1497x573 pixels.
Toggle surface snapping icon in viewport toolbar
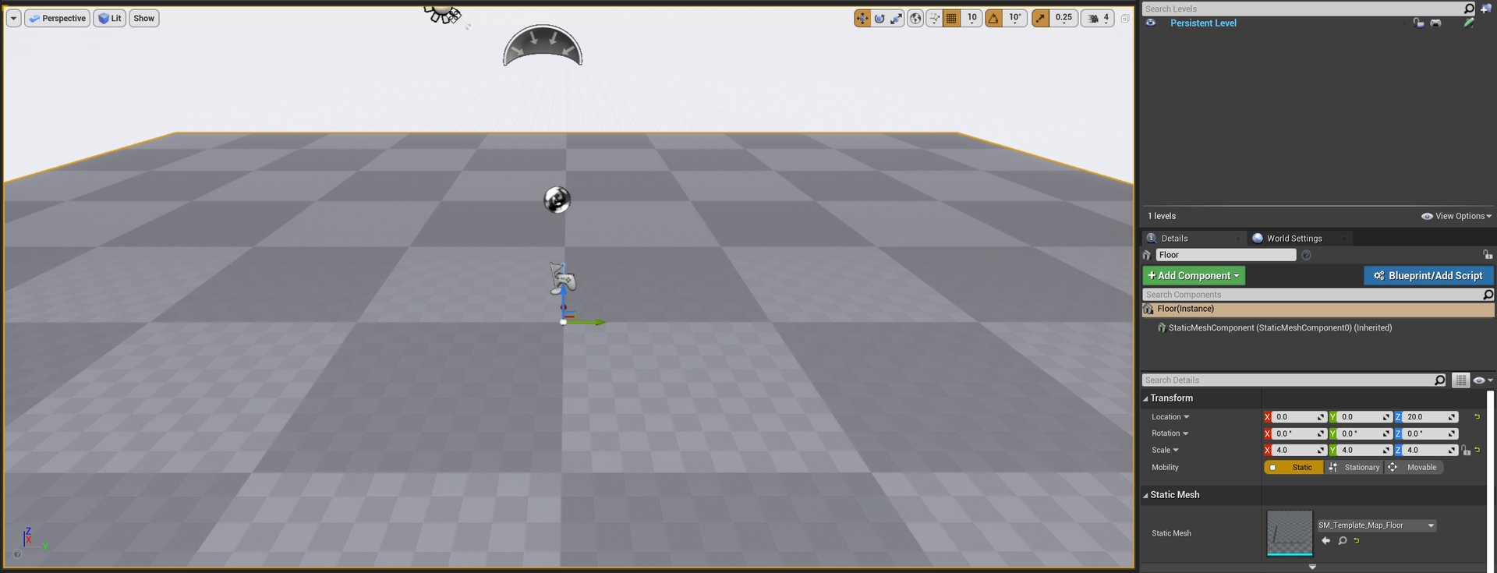point(934,18)
